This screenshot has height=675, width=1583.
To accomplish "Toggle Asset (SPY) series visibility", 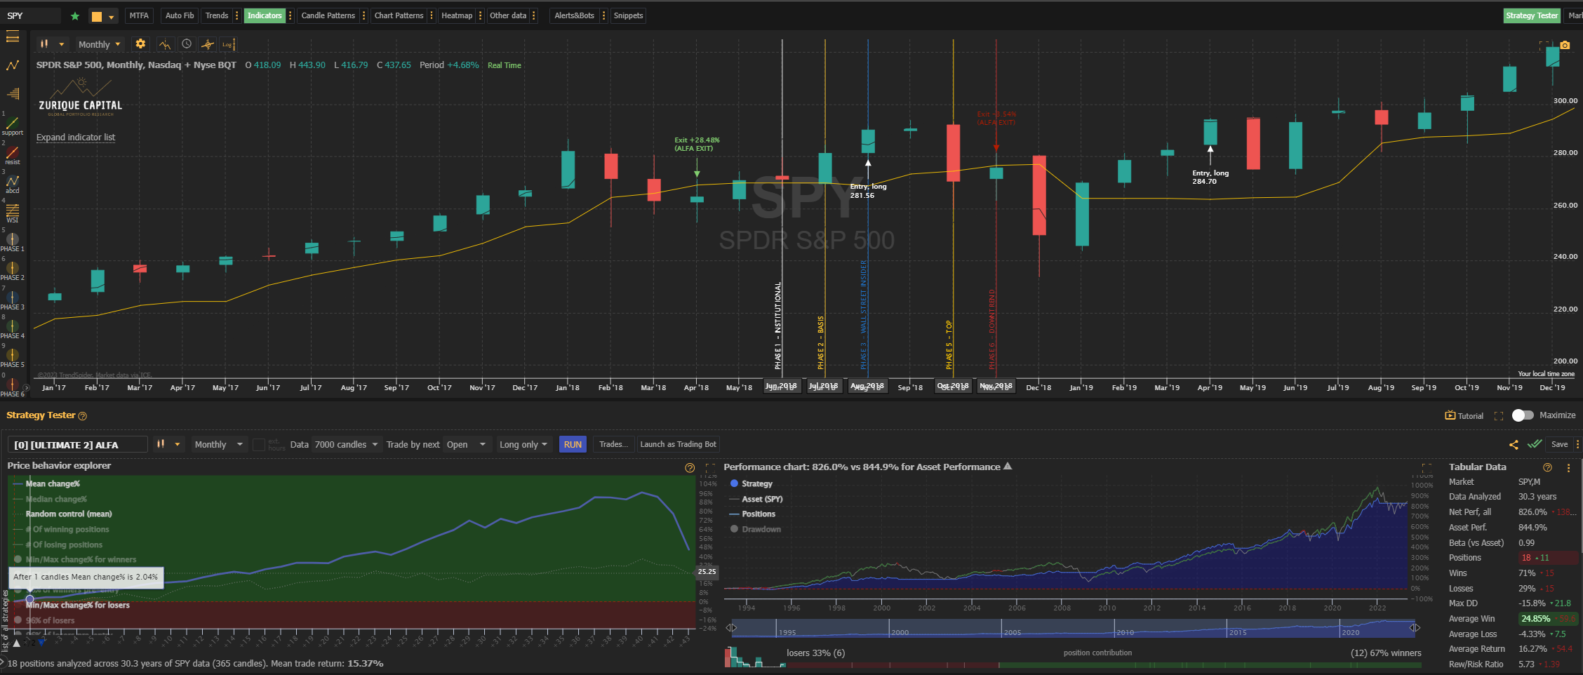I will coord(756,499).
